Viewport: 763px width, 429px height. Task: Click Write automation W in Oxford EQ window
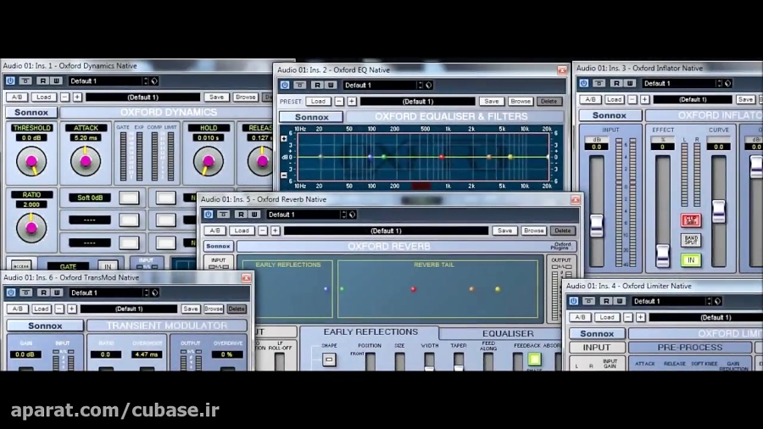pyautogui.click(x=331, y=85)
